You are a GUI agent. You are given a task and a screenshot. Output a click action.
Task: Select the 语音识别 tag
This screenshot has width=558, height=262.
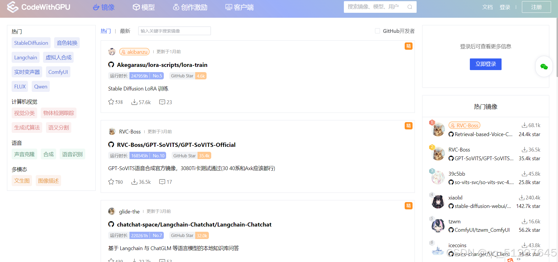72,154
